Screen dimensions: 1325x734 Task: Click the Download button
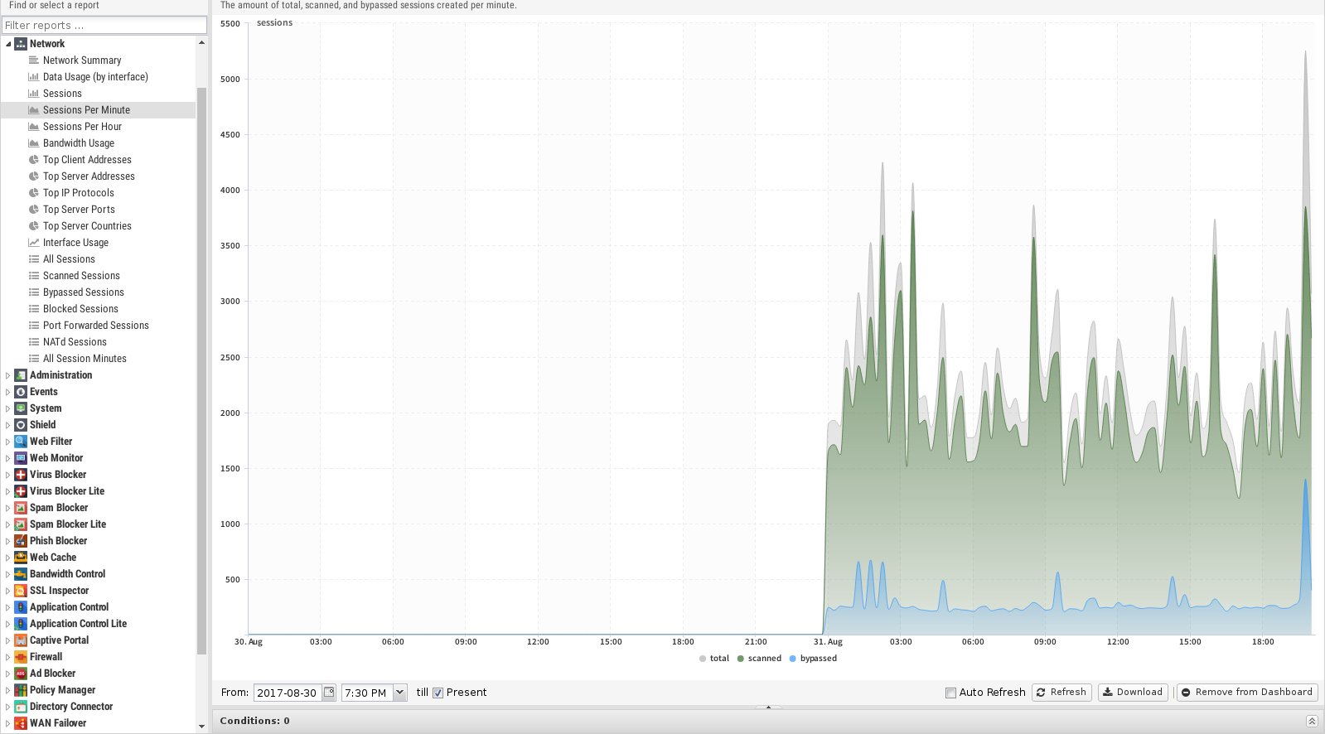click(x=1132, y=693)
